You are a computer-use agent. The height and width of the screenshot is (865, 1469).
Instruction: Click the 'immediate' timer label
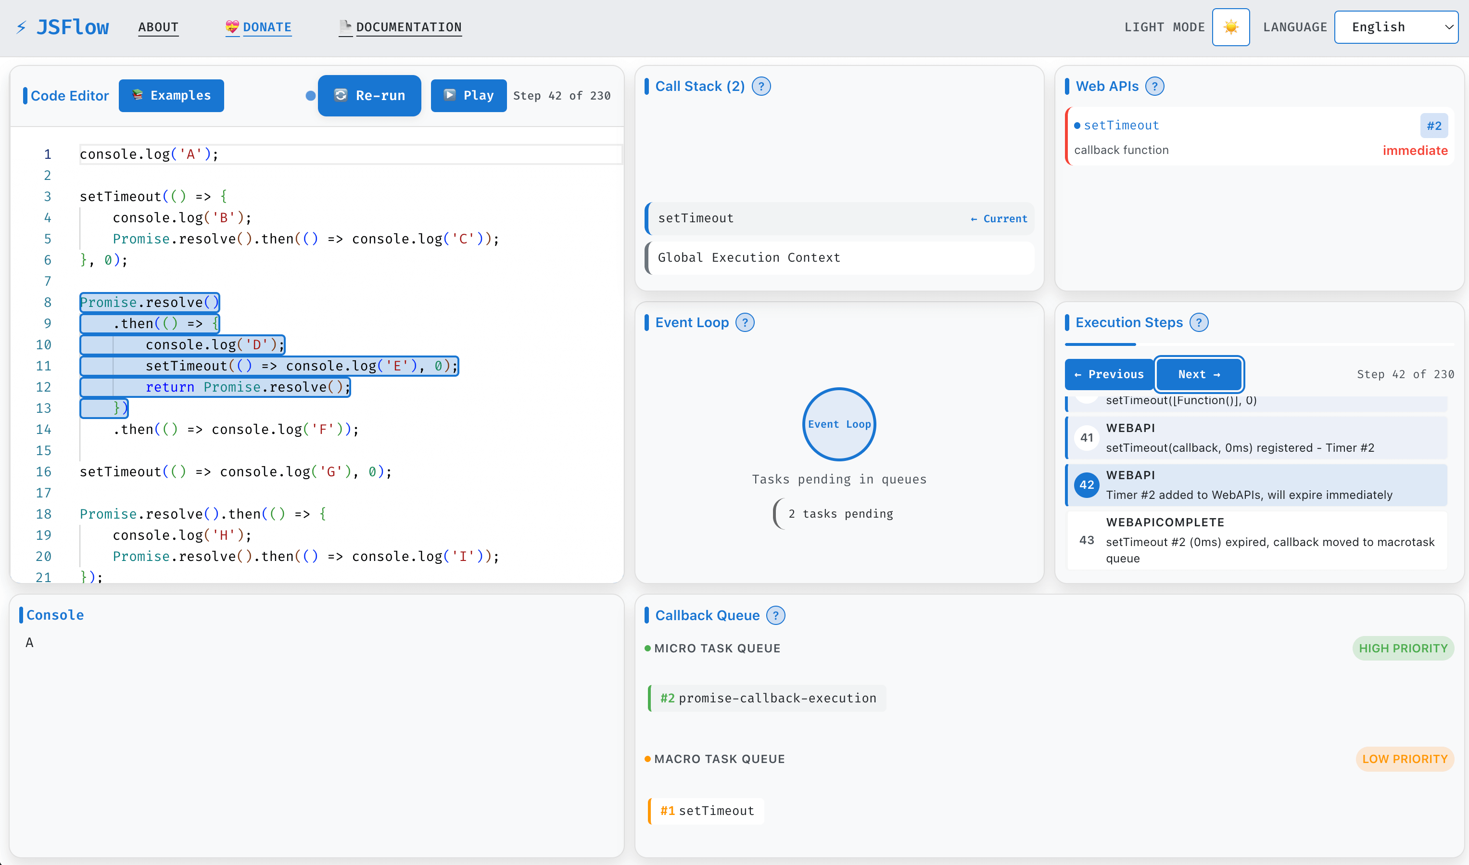pyautogui.click(x=1415, y=151)
